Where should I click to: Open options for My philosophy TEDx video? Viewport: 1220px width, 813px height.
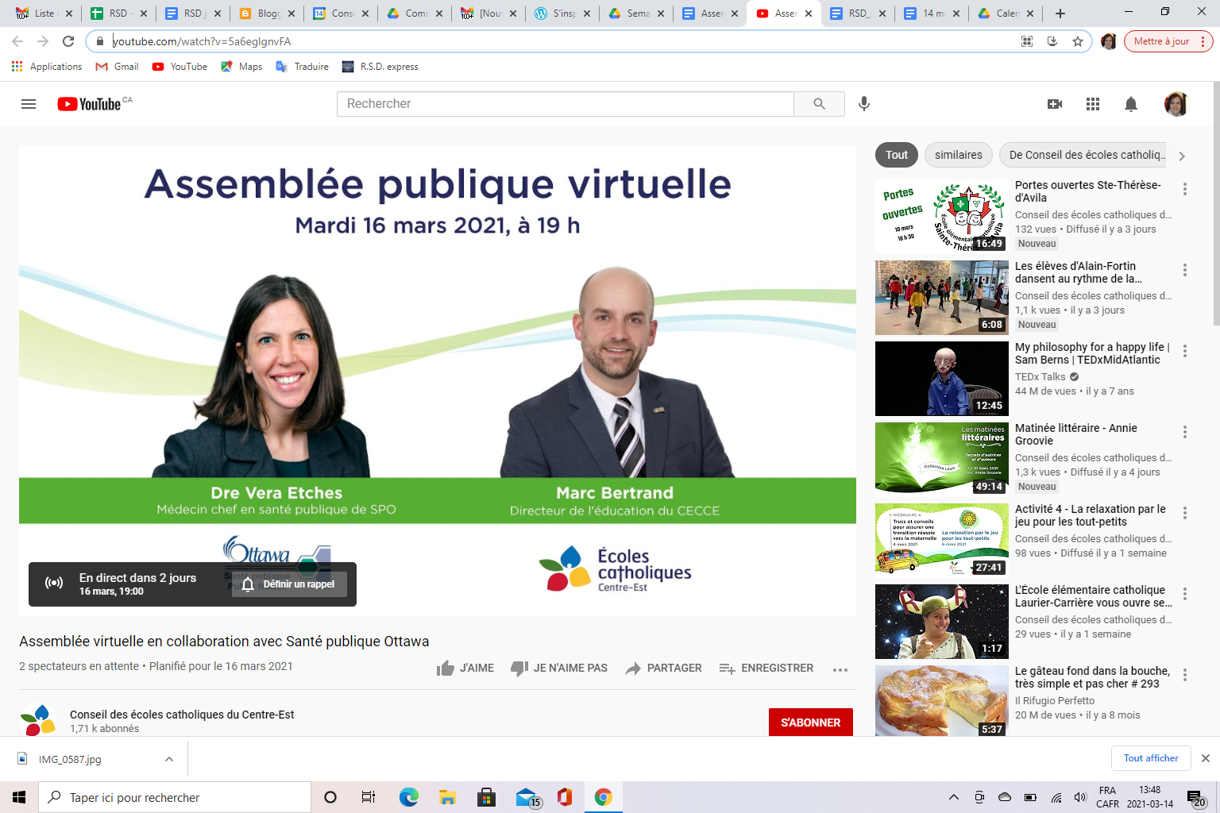[1185, 351]
